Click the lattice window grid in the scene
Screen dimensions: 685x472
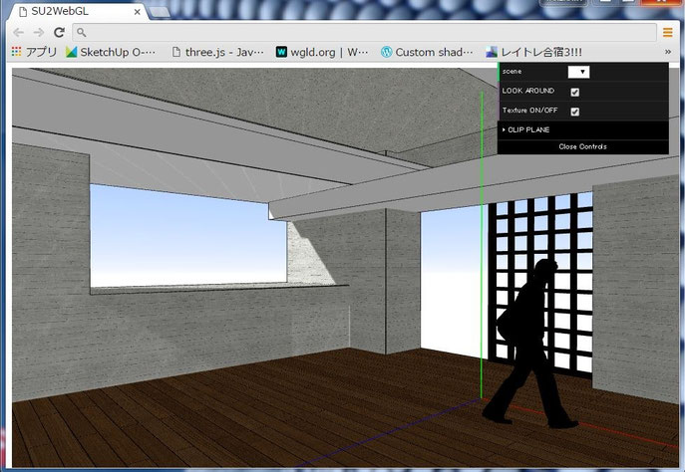pos(540,286)
